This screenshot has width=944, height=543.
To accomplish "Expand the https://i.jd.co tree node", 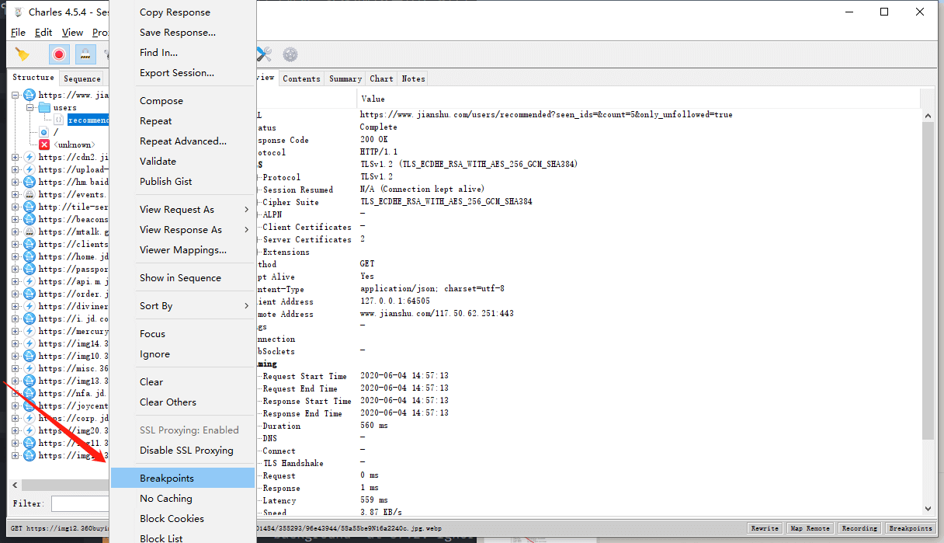I will (x=16, y=318).
